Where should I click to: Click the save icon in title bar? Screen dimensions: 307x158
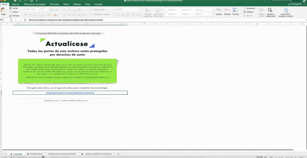[x=20, y=1]
